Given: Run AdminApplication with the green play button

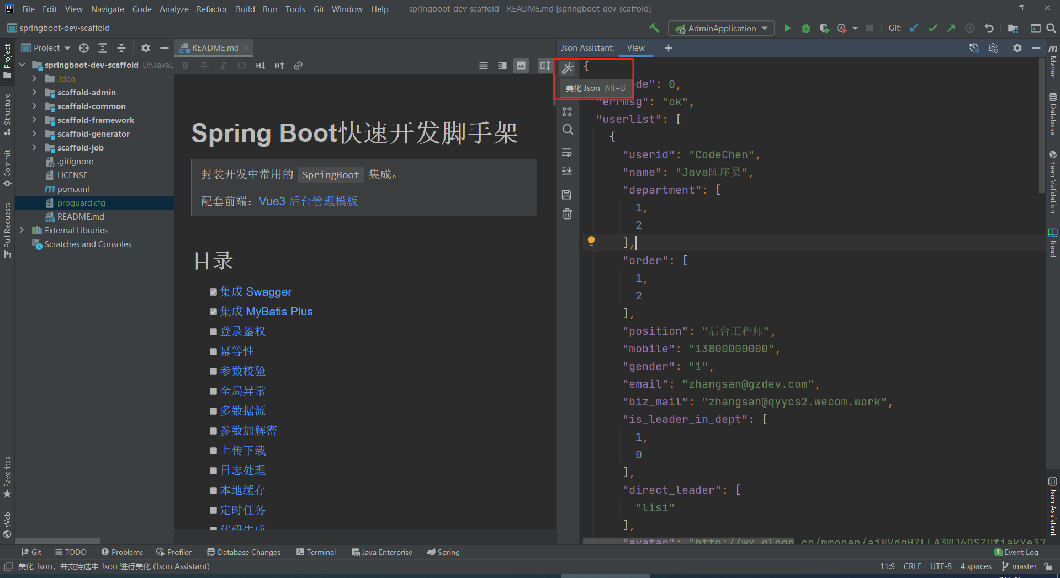Looking at the screenshot, I should (787, 28).
